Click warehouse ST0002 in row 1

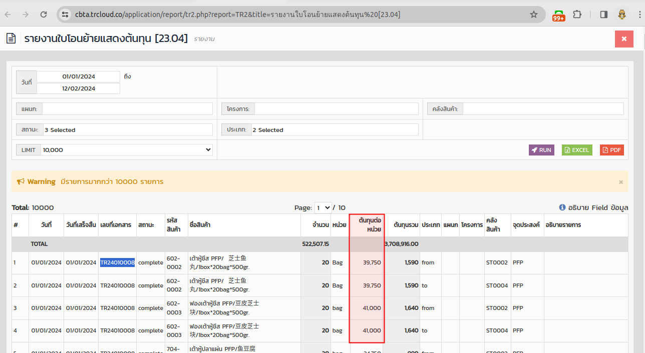click(x=497, y=262)
